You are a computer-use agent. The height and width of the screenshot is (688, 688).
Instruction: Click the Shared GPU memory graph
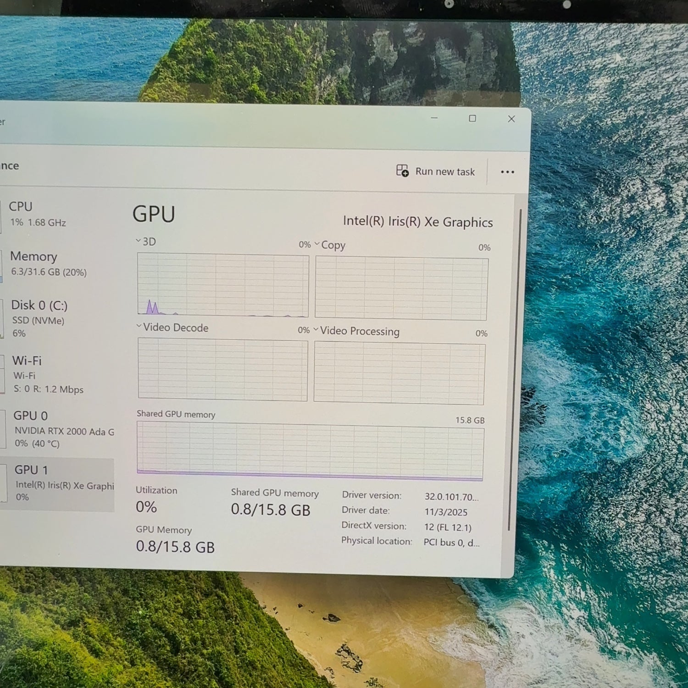click(x=310, y=452)
